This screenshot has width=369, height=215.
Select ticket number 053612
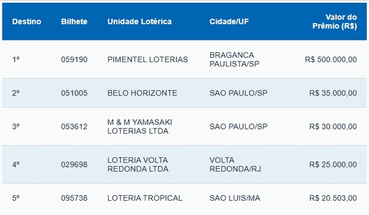[74, 126]
